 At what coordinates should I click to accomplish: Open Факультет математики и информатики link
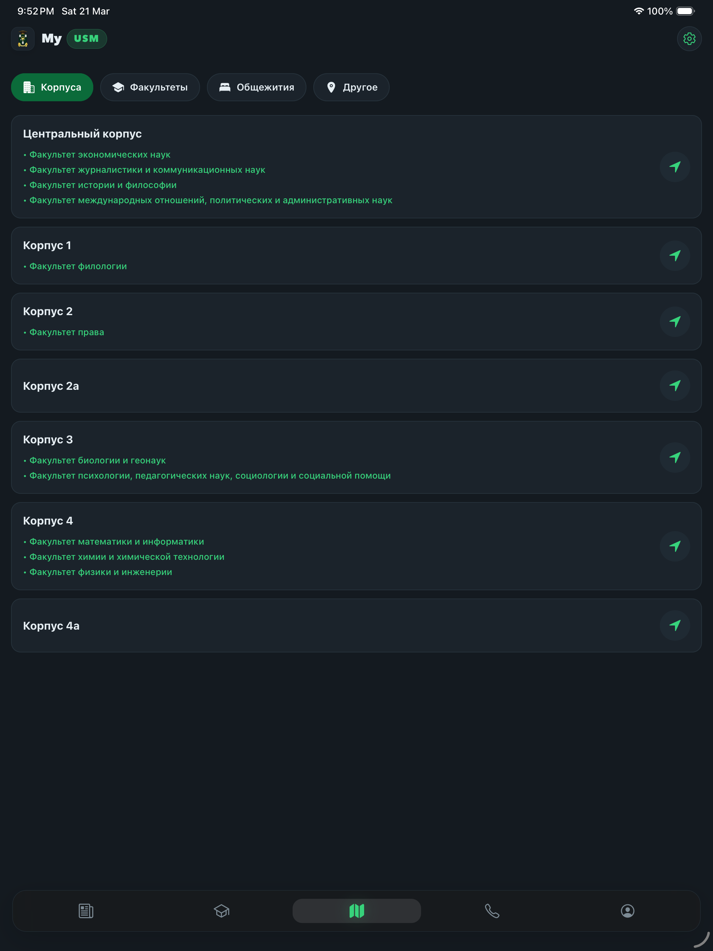116,542
